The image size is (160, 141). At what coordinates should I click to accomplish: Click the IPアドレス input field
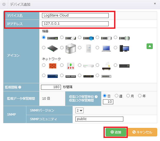pyautogui.click(x=75, y=24)
